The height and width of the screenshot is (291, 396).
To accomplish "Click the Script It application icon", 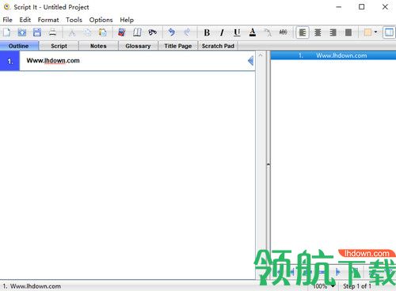I will point(6,7).
